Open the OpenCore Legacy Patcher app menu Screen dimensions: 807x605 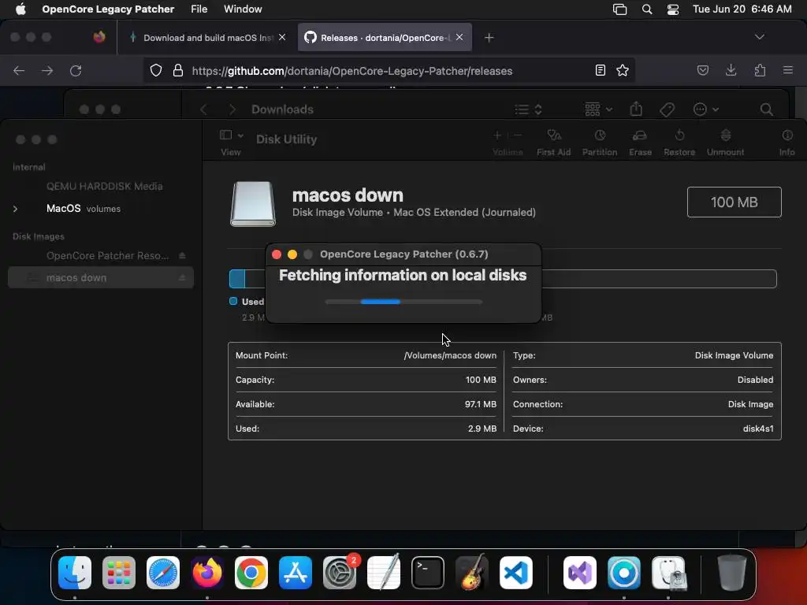(108, 9)
